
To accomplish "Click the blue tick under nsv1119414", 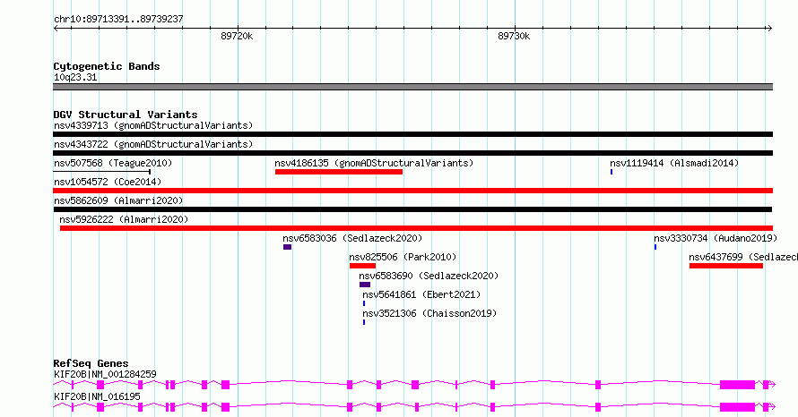I will click(x=612, y=172).
